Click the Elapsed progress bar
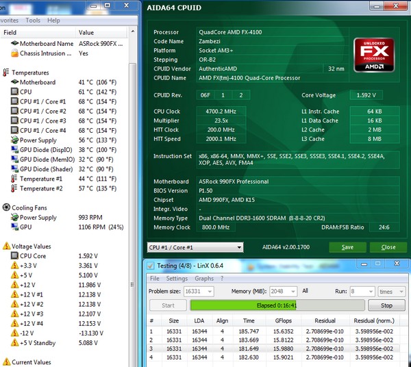Screen dimensions: 411x367 tap(277, 305)
